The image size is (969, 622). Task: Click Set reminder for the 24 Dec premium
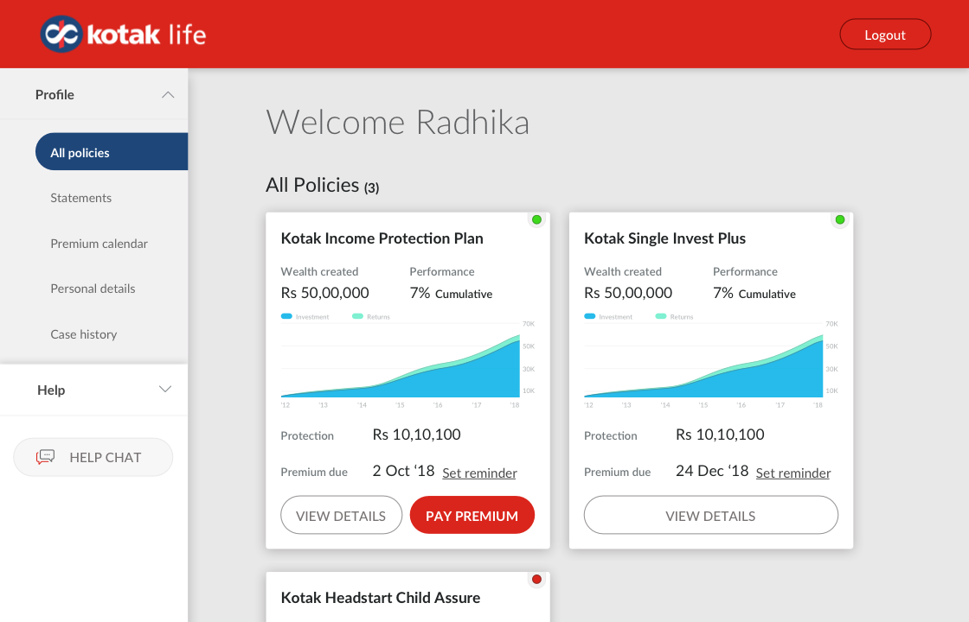(x=793, y=473)
